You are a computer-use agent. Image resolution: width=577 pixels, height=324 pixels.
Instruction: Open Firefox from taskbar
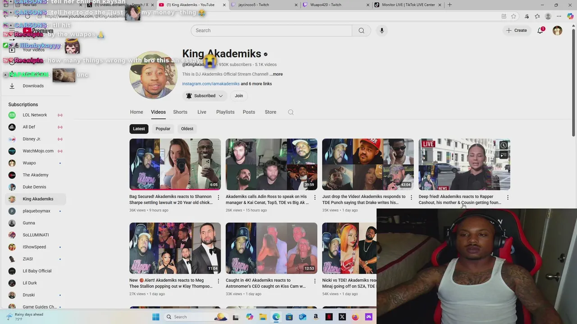coord(355,317)
